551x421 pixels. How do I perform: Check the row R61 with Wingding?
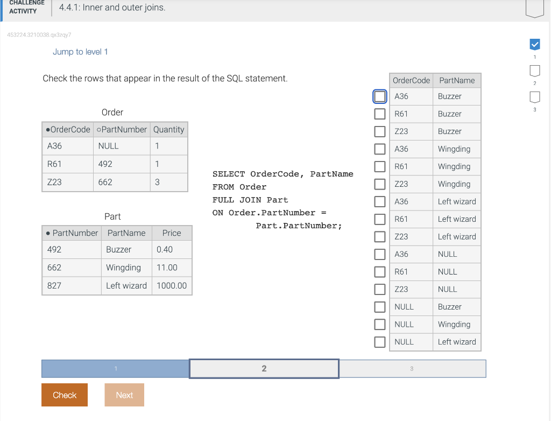coord(379,166)
